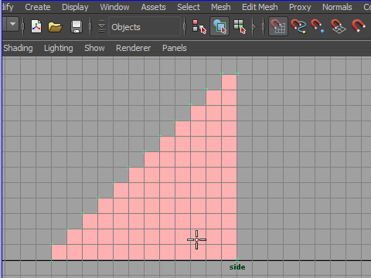Screen dimensions: 371x278
Task: Enable snap to view planes magnet
Action: [x=338, y=26]
